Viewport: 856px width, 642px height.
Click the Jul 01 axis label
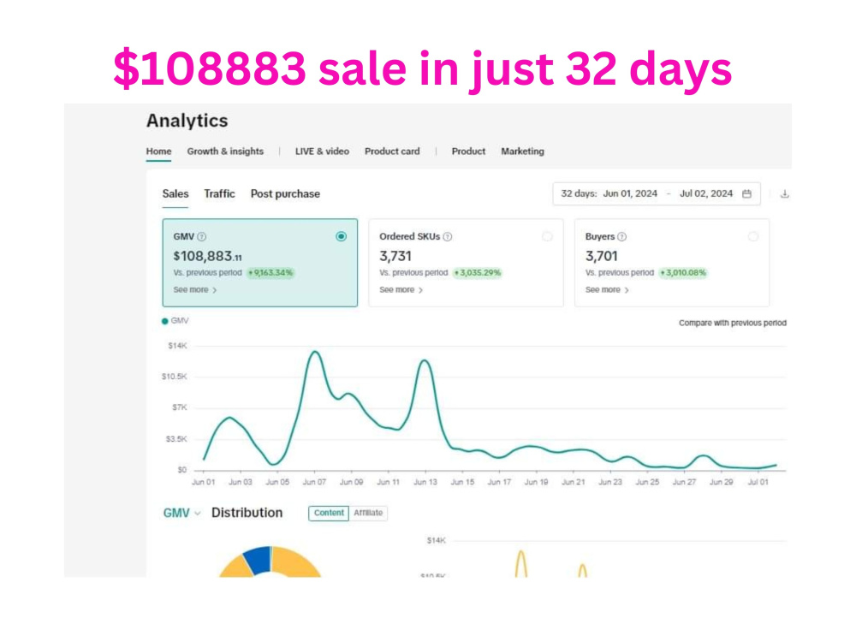click(758, 482)
